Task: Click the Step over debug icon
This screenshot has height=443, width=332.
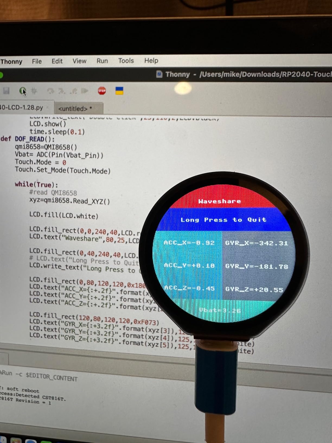Action: click(50, 91)
